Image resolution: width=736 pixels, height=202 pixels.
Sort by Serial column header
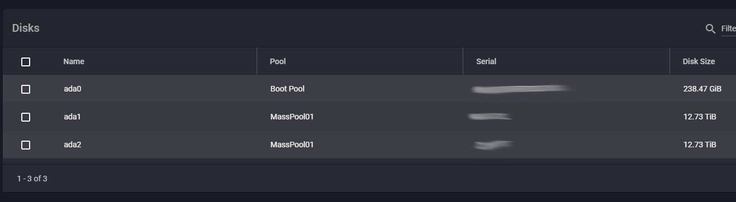[x=486, y=61]
